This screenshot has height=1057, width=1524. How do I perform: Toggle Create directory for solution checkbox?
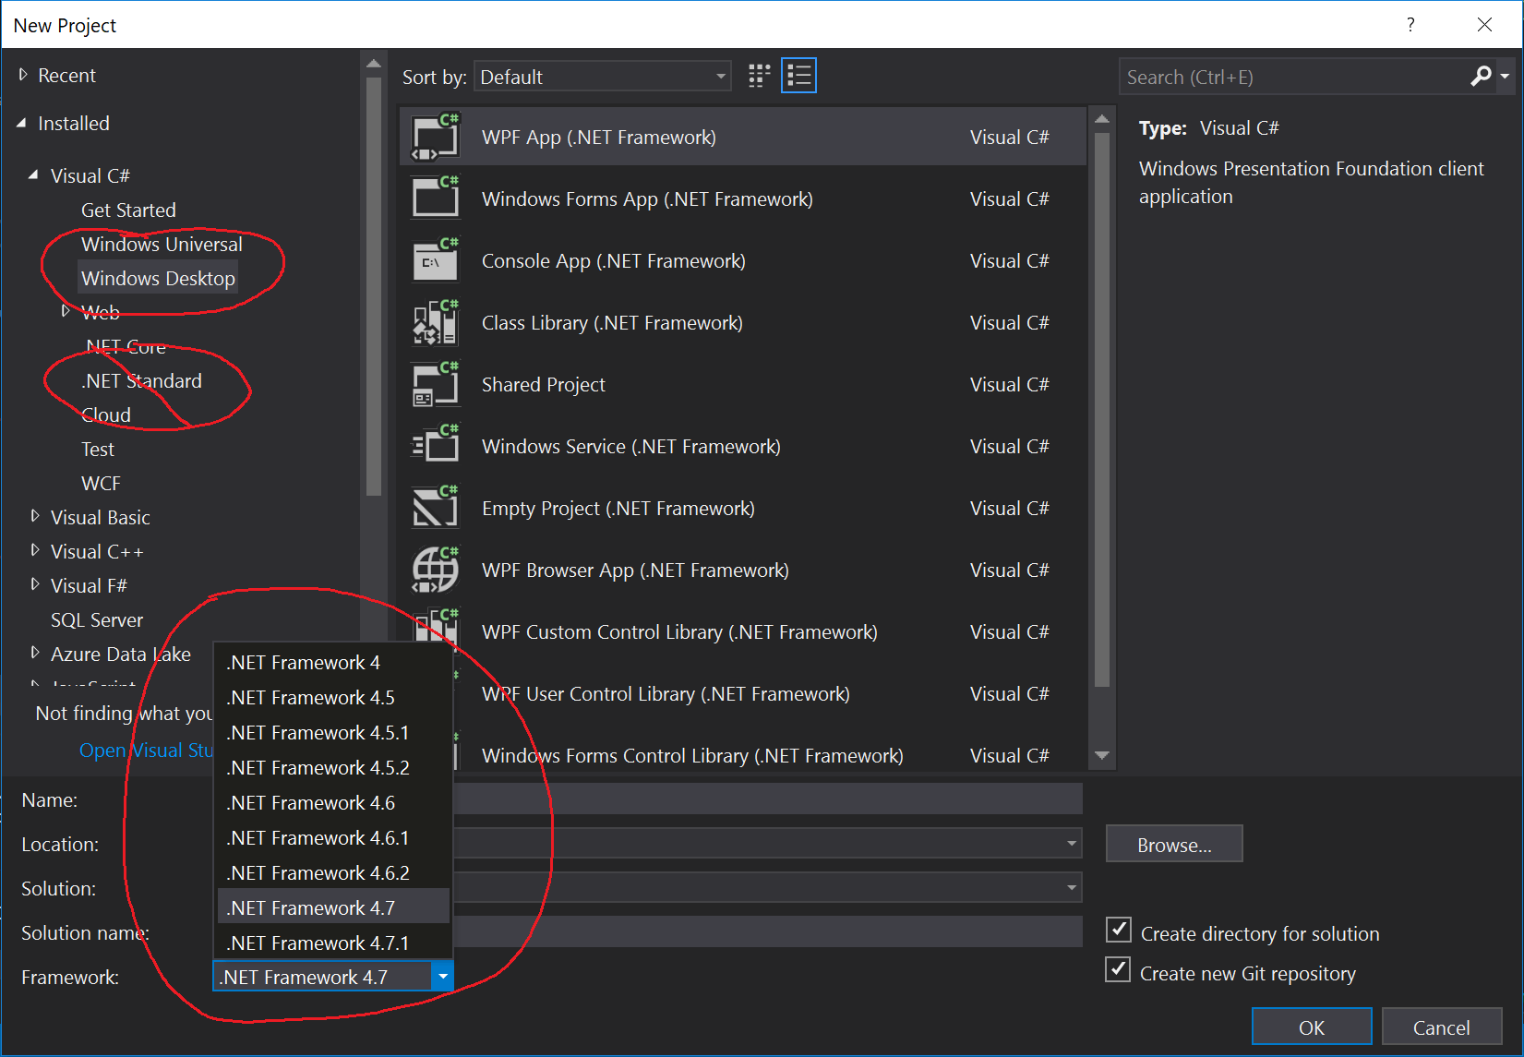click(1119, 930)
